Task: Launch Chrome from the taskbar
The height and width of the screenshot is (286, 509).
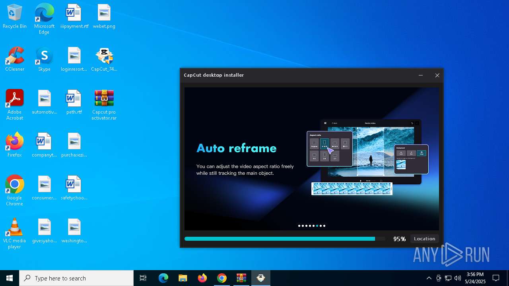Action: pos(222,278)
